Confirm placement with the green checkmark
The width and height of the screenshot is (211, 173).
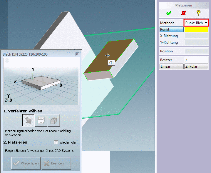click(169, 13)
